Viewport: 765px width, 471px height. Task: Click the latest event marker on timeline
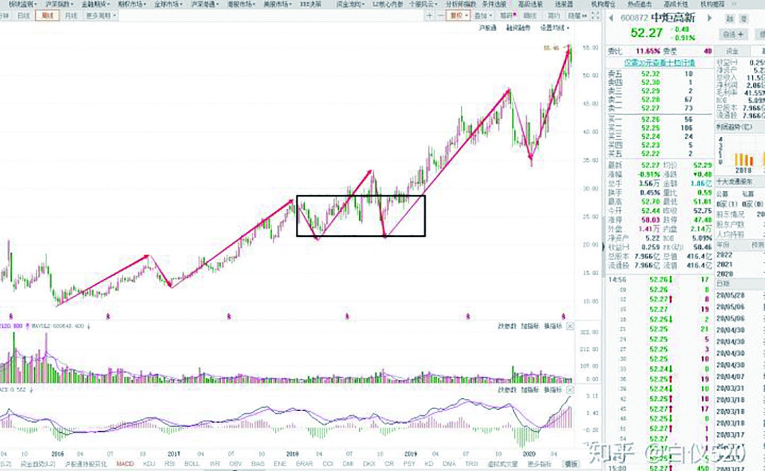click(x=563, y=317)
